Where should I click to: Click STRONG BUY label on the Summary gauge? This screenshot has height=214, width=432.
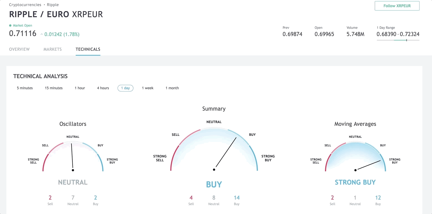pos(268,158)
